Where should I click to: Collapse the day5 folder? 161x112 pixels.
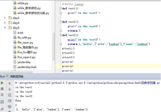5,28
